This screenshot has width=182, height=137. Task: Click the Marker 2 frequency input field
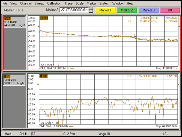[75, 10]
